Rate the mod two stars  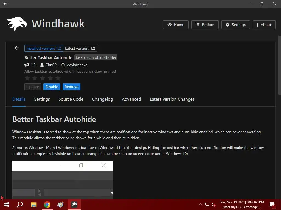point(35,78)
